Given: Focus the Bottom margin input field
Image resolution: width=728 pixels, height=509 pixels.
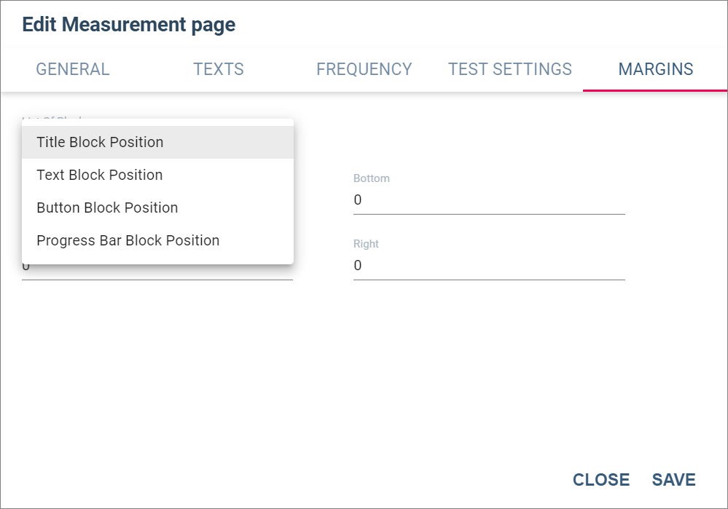Looking at the screenshot, I should [x=489, y=200].
